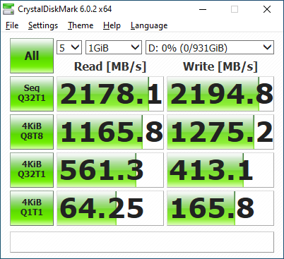The height and width of the screenshot is (259, 284).
Task: Open the Help menu
Action: tap(112, 25)
